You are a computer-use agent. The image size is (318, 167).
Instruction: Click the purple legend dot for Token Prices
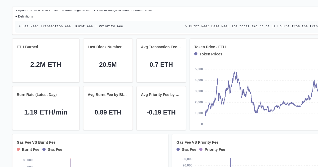(196, 54)
